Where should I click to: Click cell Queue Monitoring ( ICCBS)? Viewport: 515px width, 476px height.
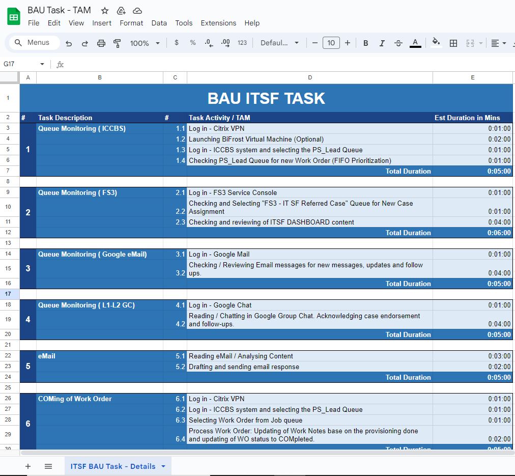click(100, 128)
